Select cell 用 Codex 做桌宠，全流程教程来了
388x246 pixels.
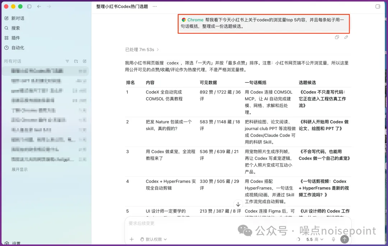pyautogui.click(x=171, y=155)
